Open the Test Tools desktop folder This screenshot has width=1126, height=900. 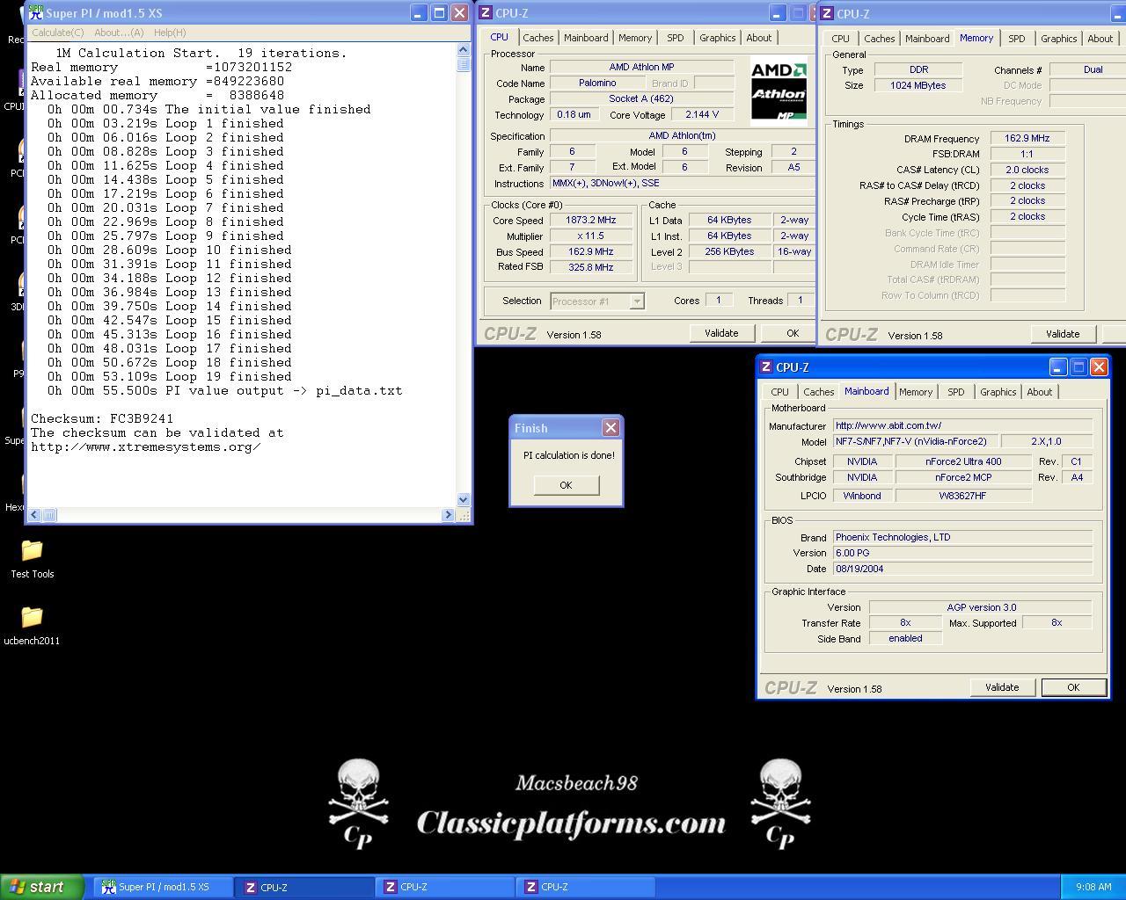coord(32,559)
